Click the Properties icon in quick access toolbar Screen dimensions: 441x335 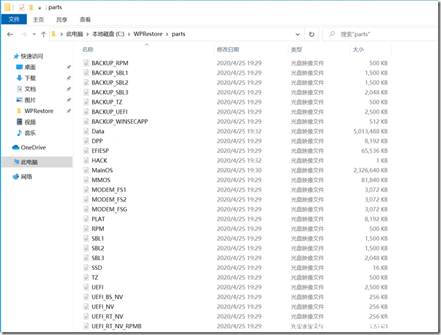pyautogui.click(x=21, y=7)
